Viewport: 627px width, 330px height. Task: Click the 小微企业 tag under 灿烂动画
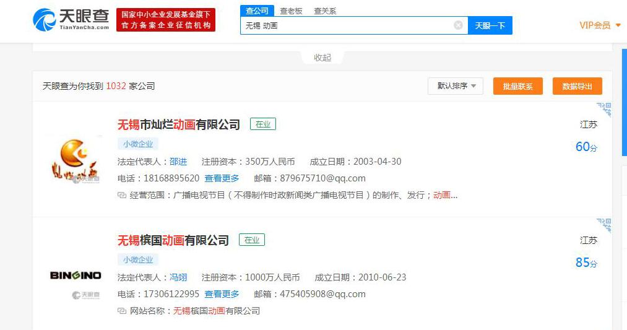pyautogui.click(x=138, y=144)
